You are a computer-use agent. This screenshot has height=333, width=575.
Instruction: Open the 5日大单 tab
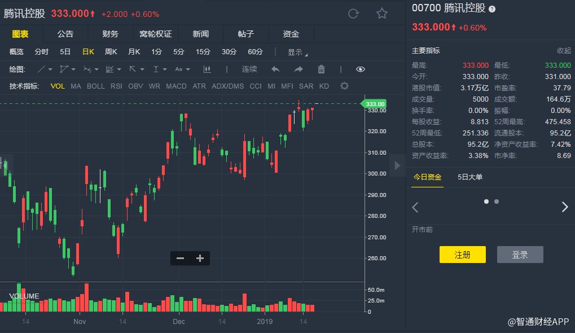tap(470, 177)
